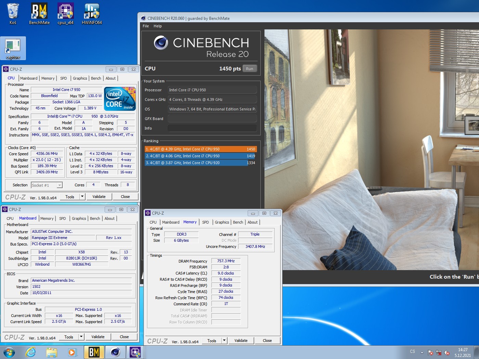This screenshot has height=359, width=479.
Task: Click Close button in Memory window
Action: tap(267, 341)
